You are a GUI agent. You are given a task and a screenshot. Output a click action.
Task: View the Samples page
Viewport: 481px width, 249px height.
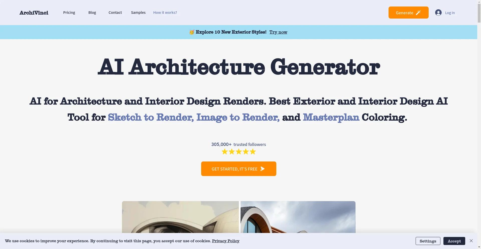click(138, 13)
